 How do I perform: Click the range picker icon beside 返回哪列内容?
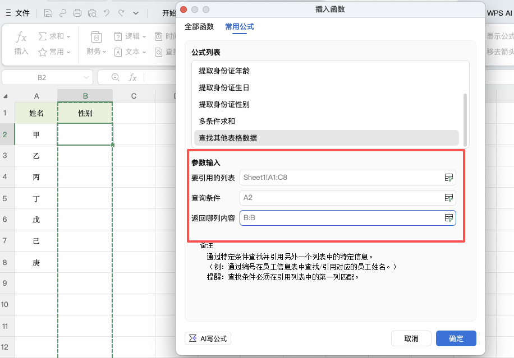[449, 218]
